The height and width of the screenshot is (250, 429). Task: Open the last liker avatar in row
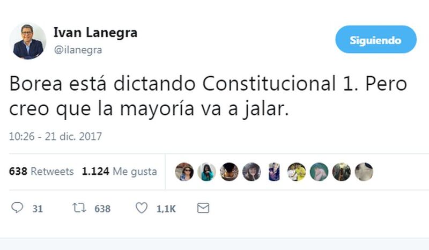coord(364,172)
